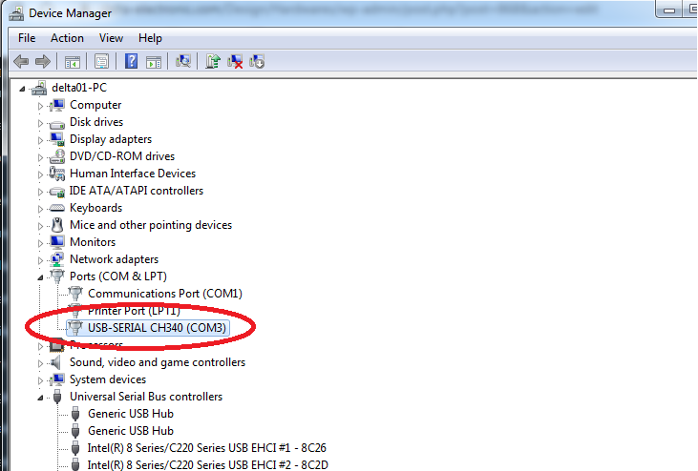Screen dimensions: 698x471
Task: Expand the Network adapters category
Action: pos(41,259)
